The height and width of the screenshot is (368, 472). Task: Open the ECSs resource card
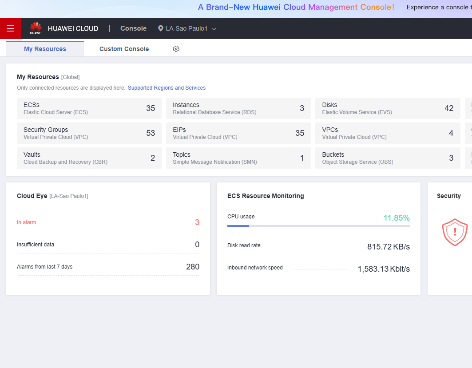[x=89, y=108]
